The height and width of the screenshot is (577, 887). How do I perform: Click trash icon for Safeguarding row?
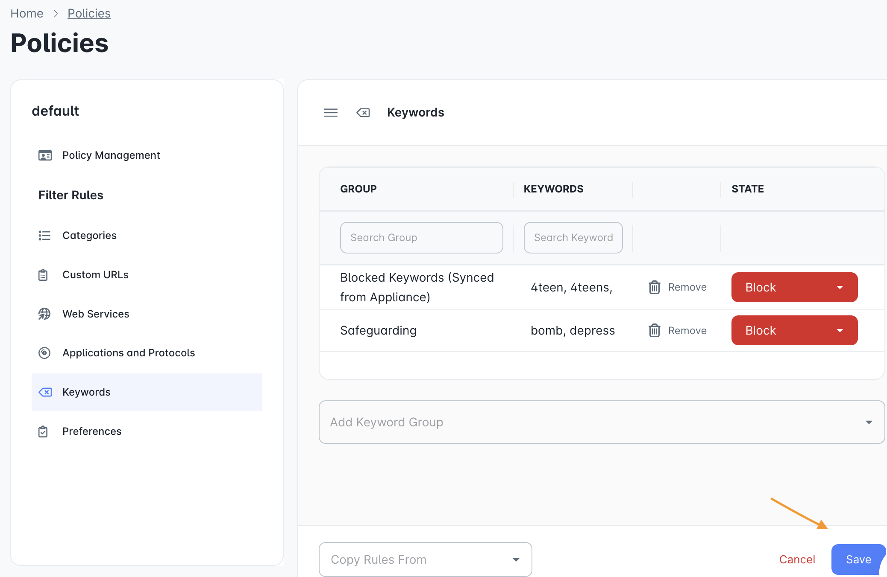pyautogui.click(x=654, y=330)
